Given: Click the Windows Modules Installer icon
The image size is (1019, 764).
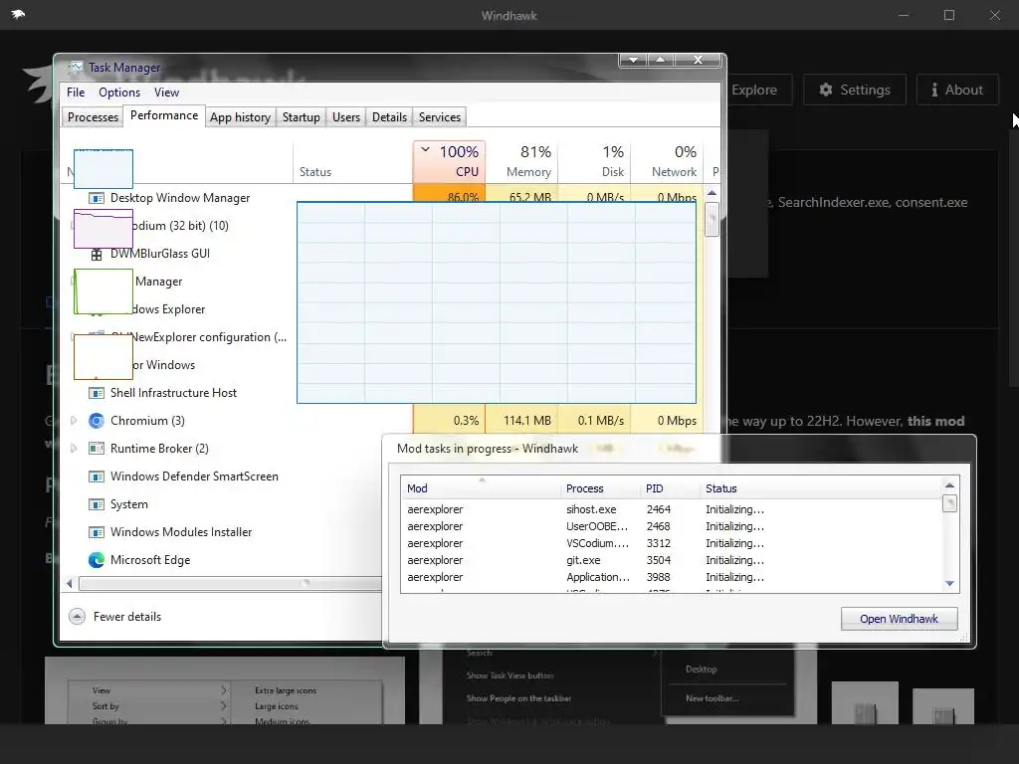Looking at the screenshot, I should [97, 532].
